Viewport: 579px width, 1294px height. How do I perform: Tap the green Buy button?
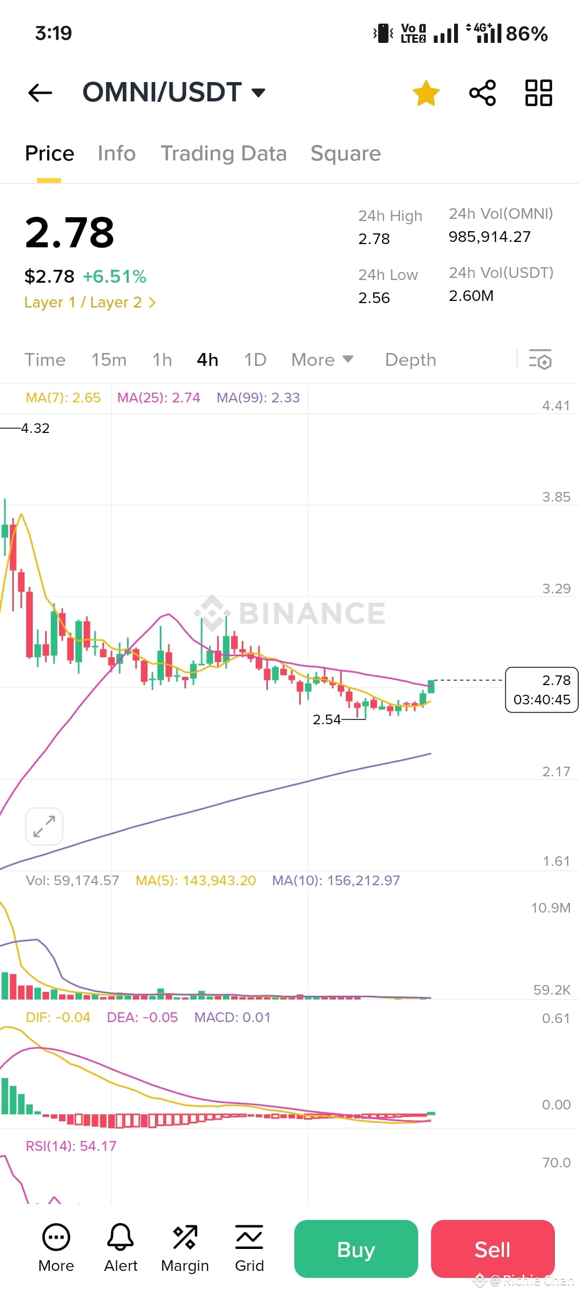(x=356, y=1249)
